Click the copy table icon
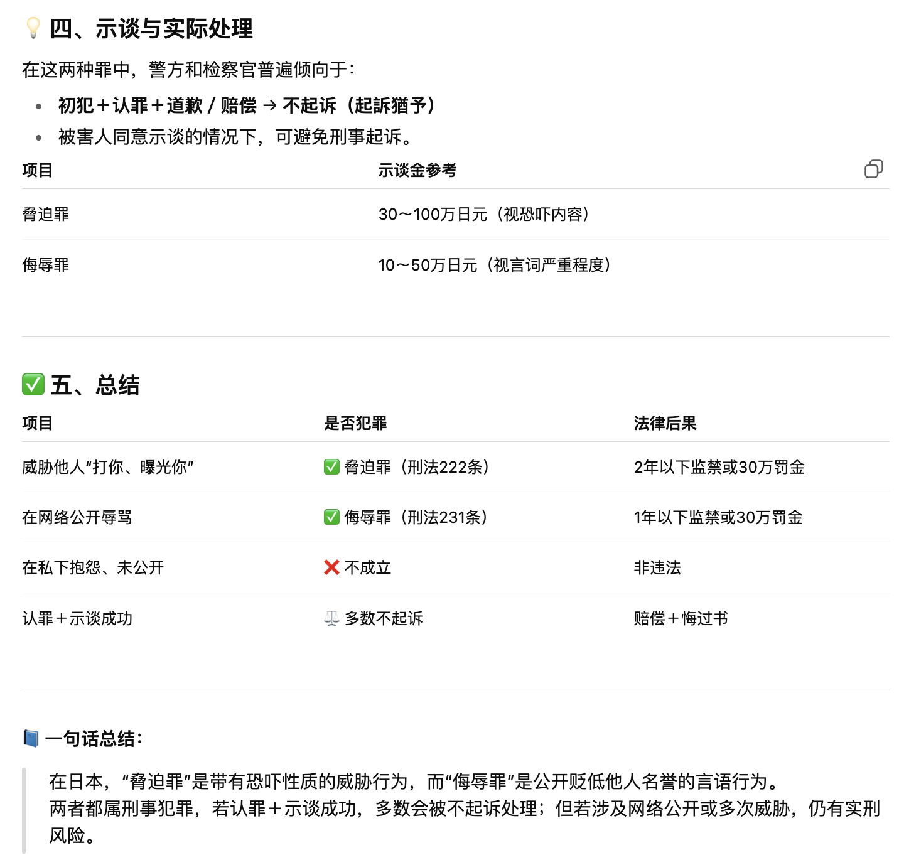899x865 pixels. pyautogui.click(x=873, y=169)
